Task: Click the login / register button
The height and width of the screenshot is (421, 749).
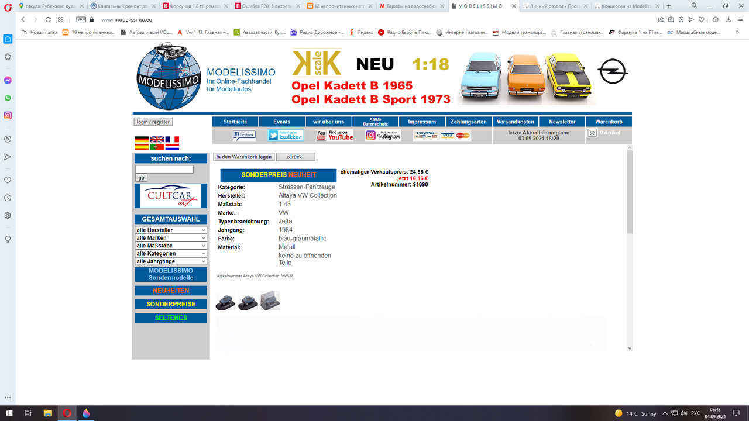Action: pos(153,122)
